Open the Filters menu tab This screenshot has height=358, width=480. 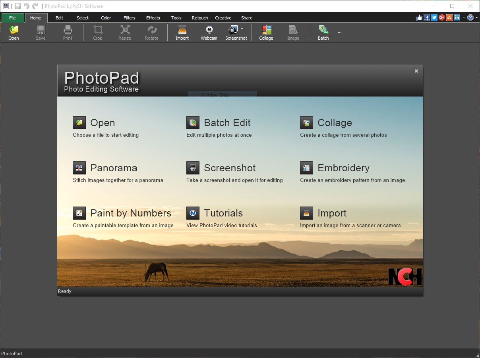[x=129, y=18]
